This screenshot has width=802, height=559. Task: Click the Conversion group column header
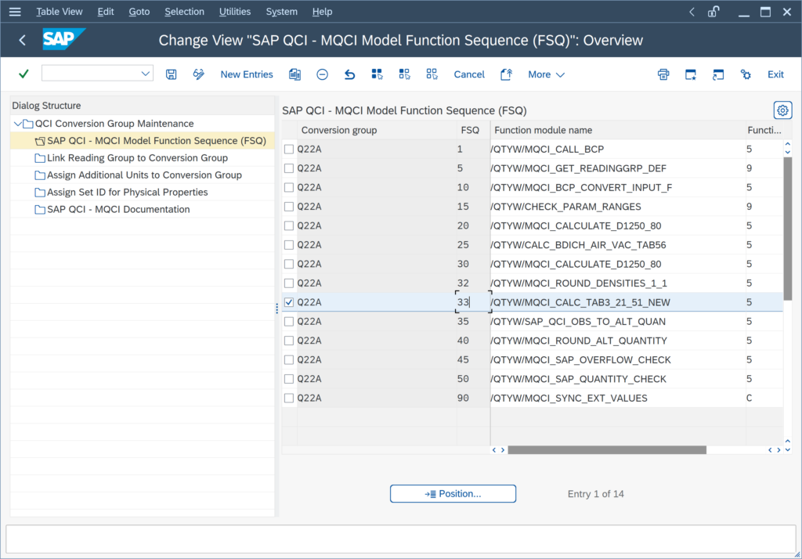(377, 130)
